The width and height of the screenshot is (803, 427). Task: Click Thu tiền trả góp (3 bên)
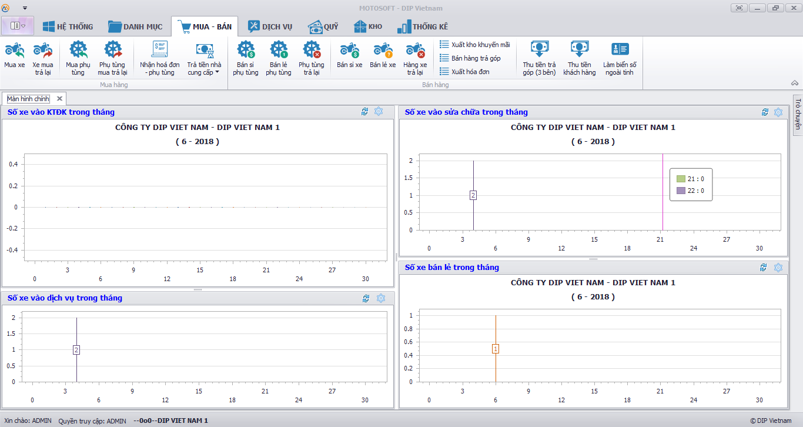tap(539, 50)
